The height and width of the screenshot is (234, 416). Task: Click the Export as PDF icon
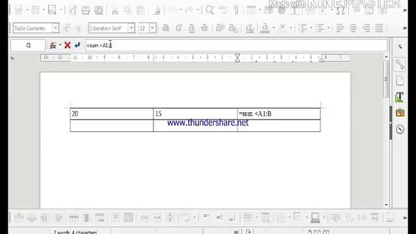[x=72, y=10]
